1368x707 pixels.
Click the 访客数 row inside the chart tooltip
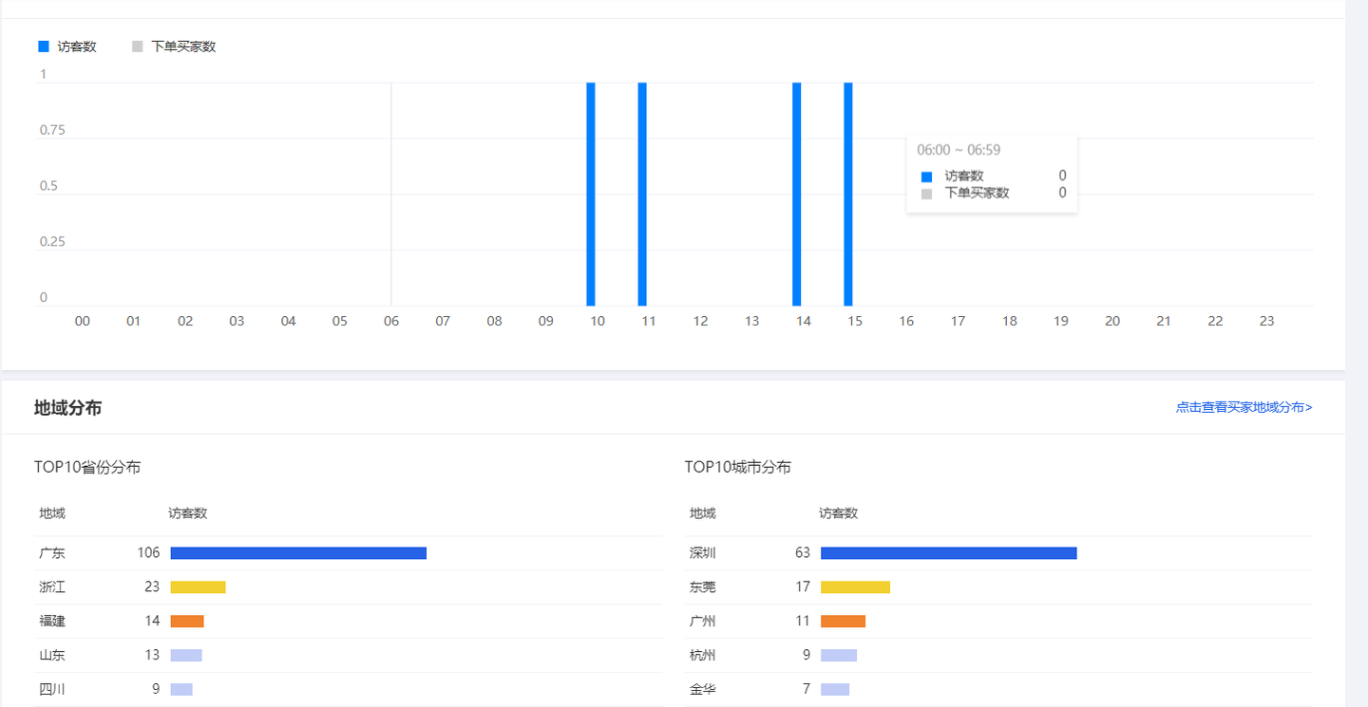pyautogui.click(x=994, y=176)
